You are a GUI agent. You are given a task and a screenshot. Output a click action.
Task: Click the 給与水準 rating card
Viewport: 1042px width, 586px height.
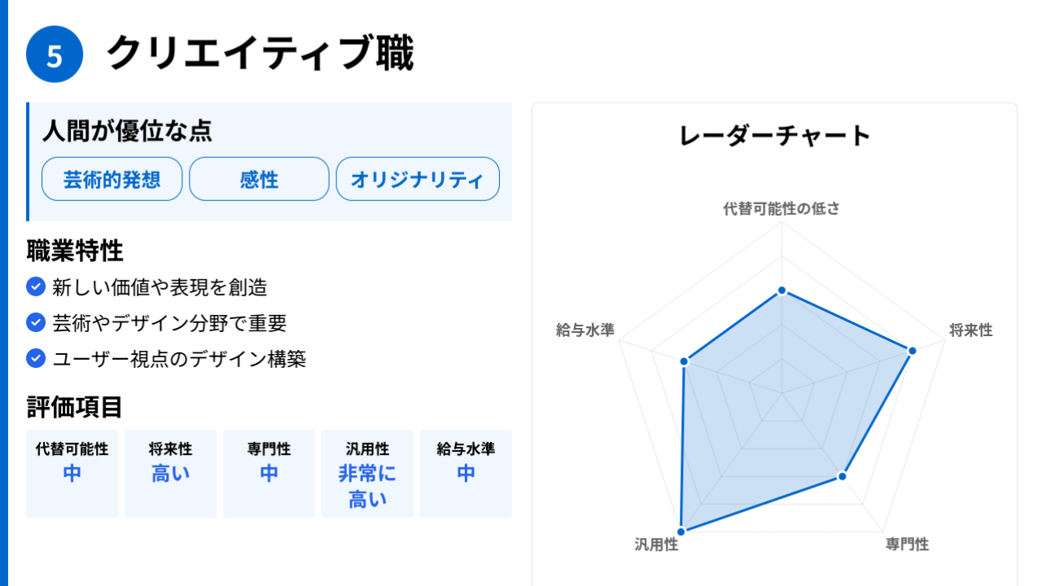click(x=466, y=473)
